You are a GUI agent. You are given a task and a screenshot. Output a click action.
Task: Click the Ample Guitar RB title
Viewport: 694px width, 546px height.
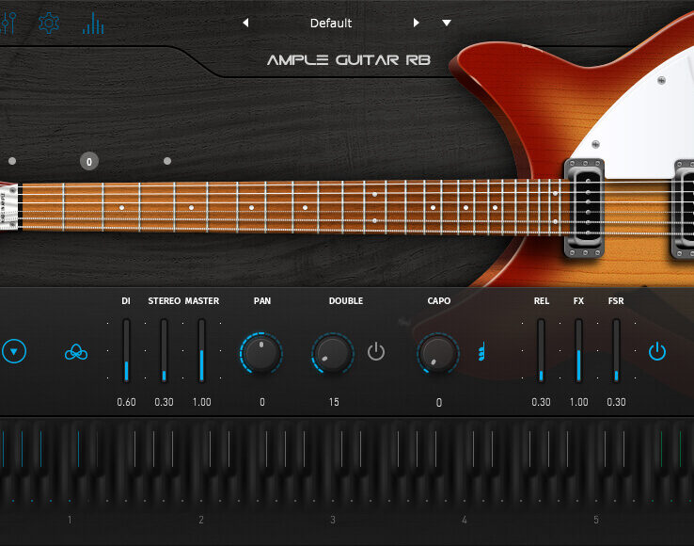(x=349, y=60)
